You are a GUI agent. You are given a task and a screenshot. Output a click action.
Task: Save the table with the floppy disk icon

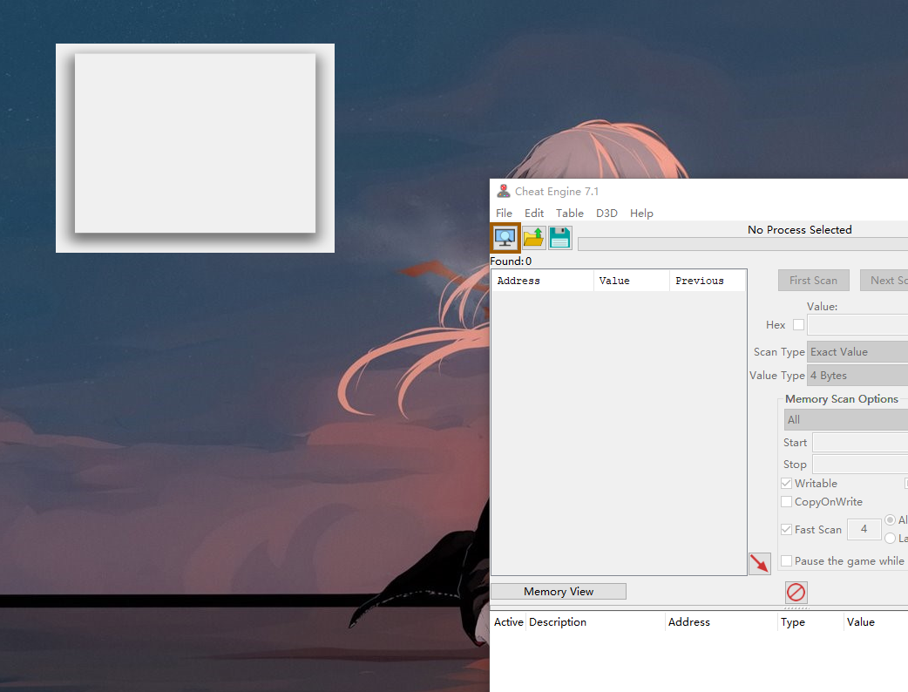coord(559,237)
